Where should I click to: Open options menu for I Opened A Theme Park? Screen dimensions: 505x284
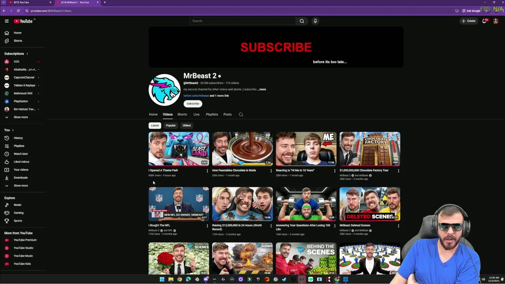[207, 171]
